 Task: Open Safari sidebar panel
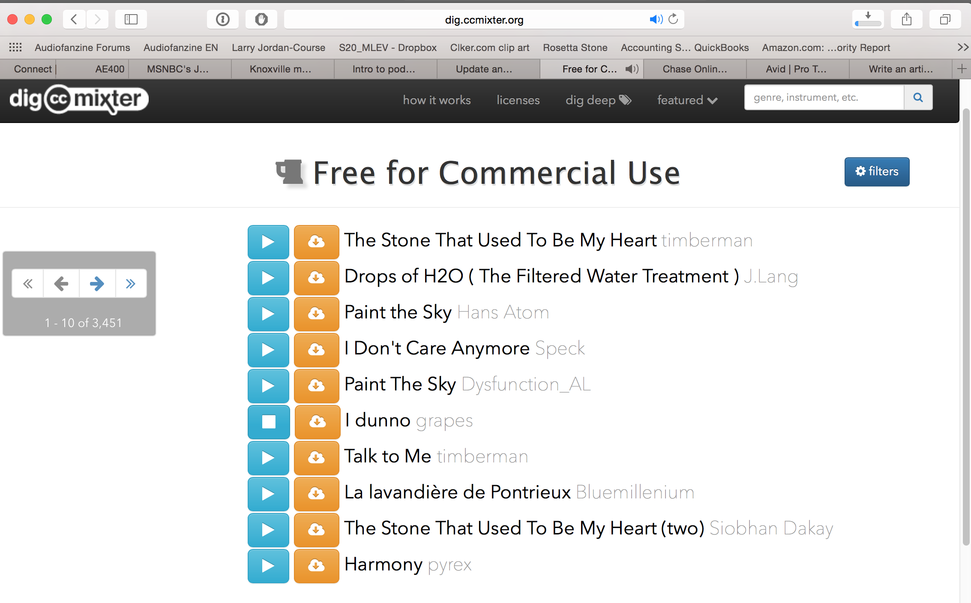click(x=131, y=19)
